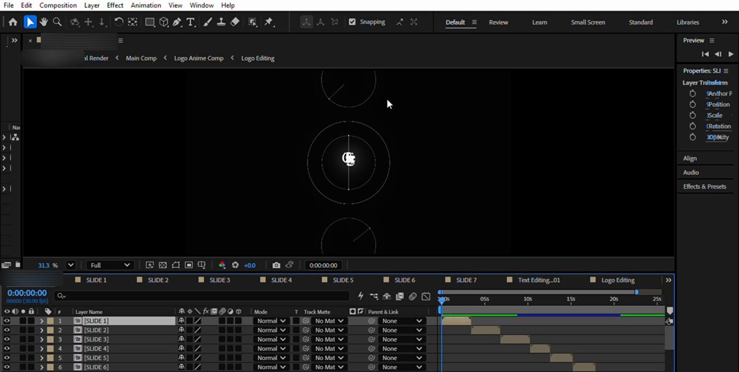This screenshot has height=372, width=739.
Task: Toggle visibility of the [SLIDE 5] layer
Action: (7, 358)
